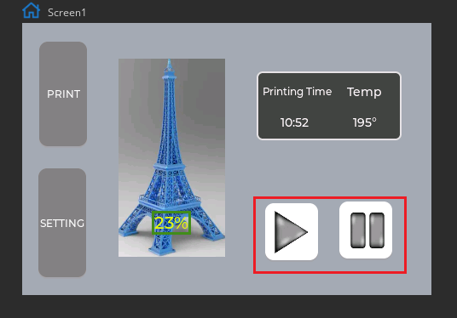The width and height of the screenshot is (457, 318).
Task: Pause the print with the pause button
Action: 366,230
